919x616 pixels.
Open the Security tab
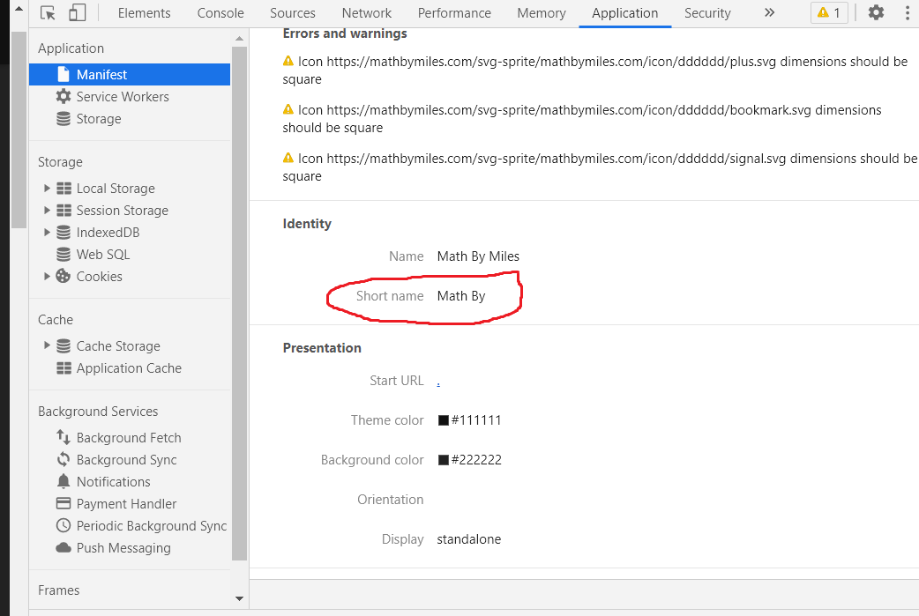click(707, 13)
